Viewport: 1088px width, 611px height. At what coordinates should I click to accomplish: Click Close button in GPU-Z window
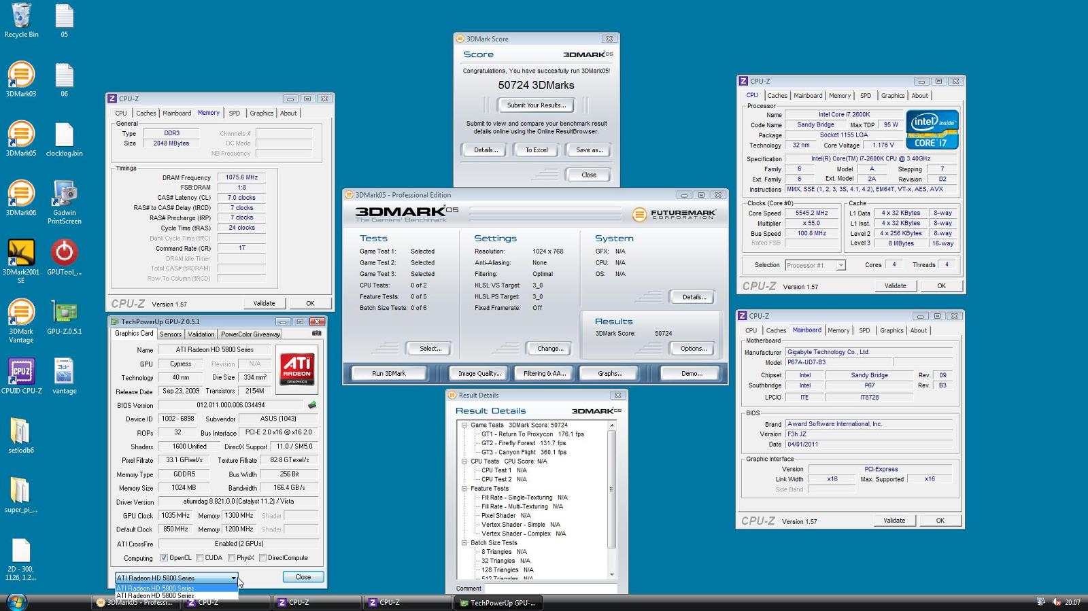(303, 577)
